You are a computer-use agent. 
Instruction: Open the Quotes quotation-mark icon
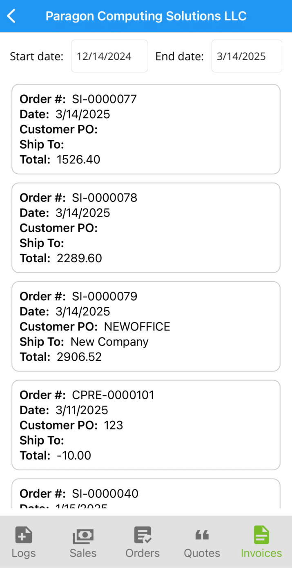[202, 535]
